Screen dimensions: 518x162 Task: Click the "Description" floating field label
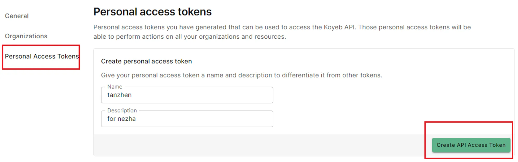pos(122,110)
